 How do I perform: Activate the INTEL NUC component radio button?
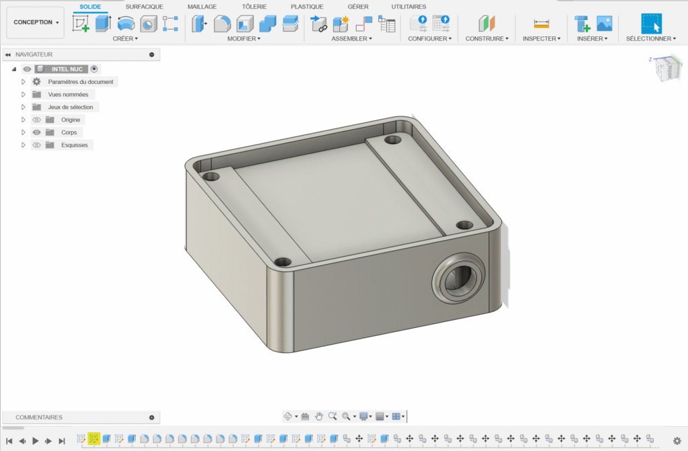coord(94,69)
